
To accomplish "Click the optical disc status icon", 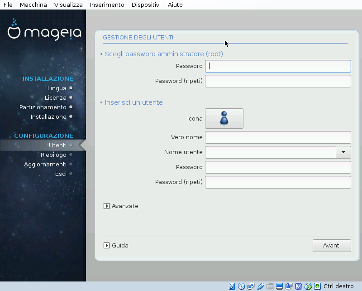I will point(241,286).
